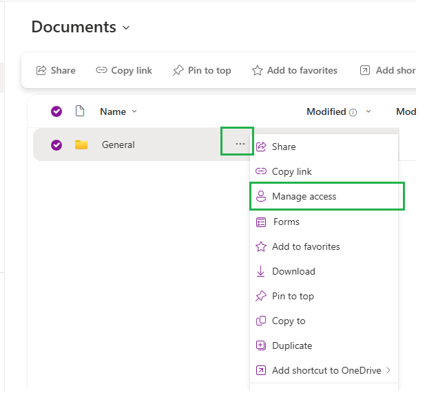
Task: Click the star icon in context menu
Action: click(x=261, y=246)
